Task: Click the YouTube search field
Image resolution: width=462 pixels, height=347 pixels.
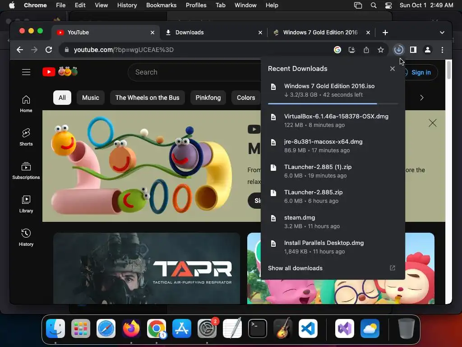Action: tap(194, 72)
